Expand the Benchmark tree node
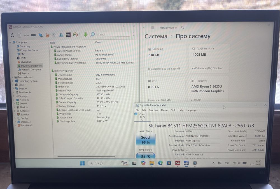This screenshot has width=280, height=189. [x=15, y=125]
